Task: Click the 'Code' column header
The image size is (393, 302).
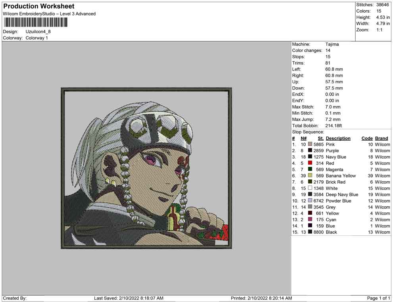Action: [x=367, y=138]
